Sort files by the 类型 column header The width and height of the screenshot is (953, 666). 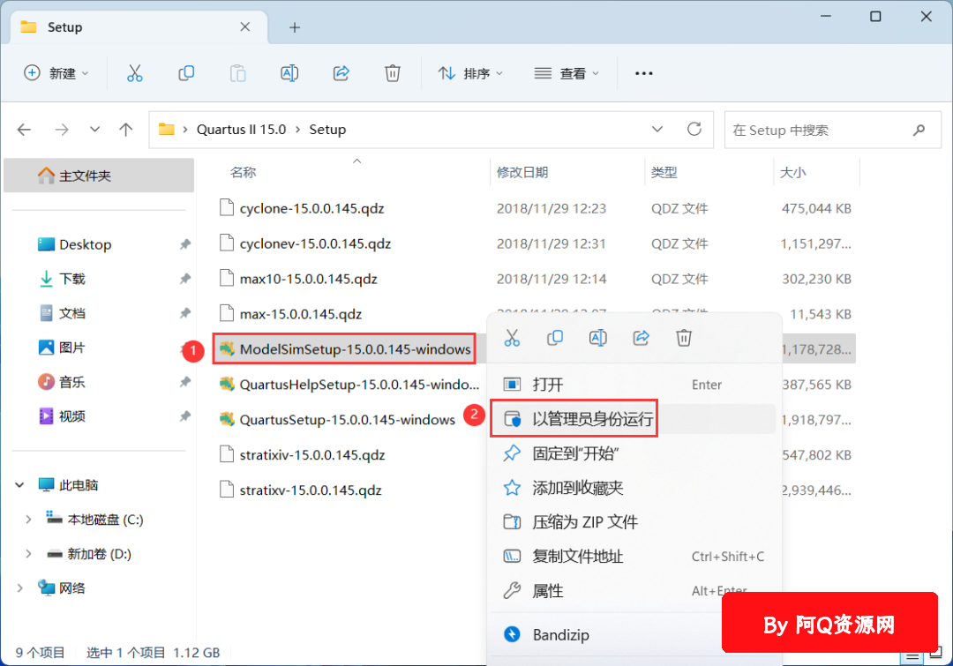(x=664, y=173)
